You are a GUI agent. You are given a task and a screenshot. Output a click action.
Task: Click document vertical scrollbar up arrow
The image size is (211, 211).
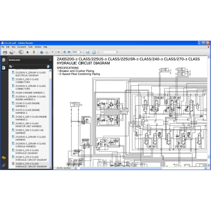click(x=209, y=57)
